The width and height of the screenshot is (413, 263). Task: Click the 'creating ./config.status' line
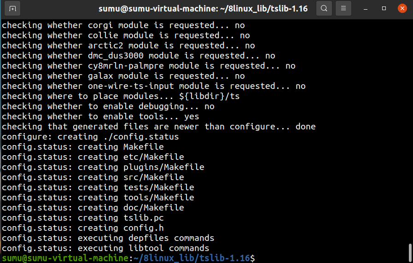tap(90, 137)
